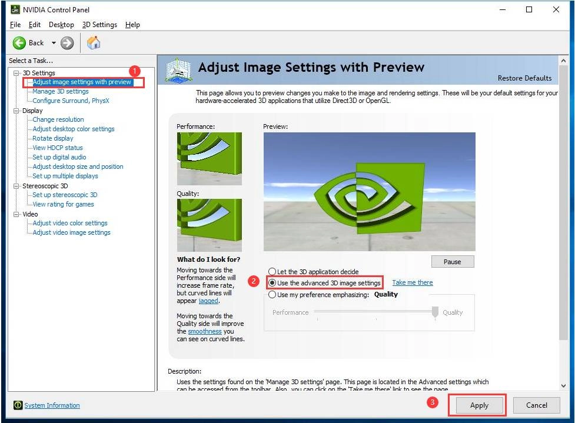Pause the 3D preview animation
Viewport: 575px width, 423px height.
pyautogui.click(x=453, y=262)
